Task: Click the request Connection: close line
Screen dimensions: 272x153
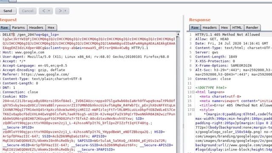Action: 20,92
